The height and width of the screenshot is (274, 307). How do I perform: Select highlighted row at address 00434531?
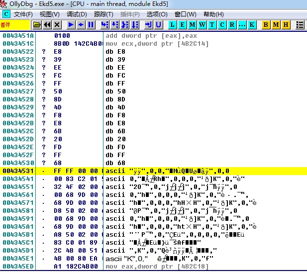pyautogui.click(x=149, y=171)
